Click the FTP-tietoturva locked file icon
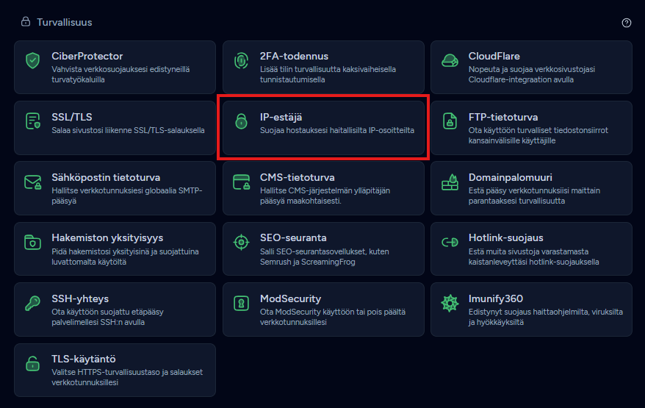 tap(450, 121)
